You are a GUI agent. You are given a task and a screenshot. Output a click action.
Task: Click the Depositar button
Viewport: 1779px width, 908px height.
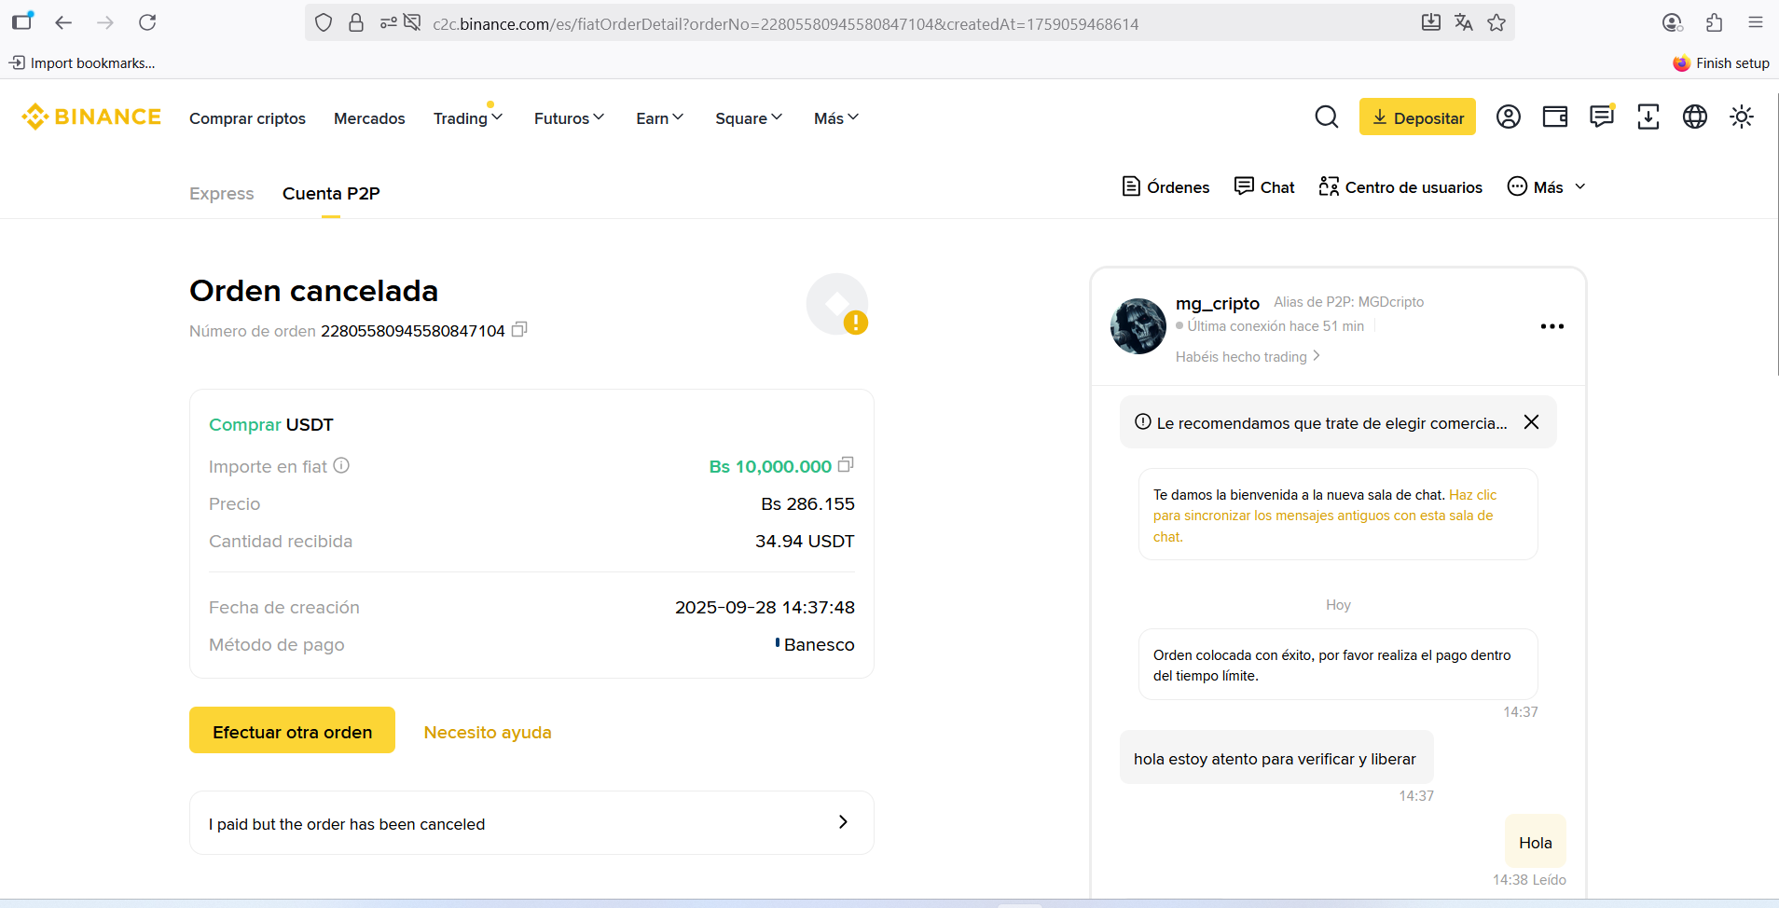tap(1417, 117)
